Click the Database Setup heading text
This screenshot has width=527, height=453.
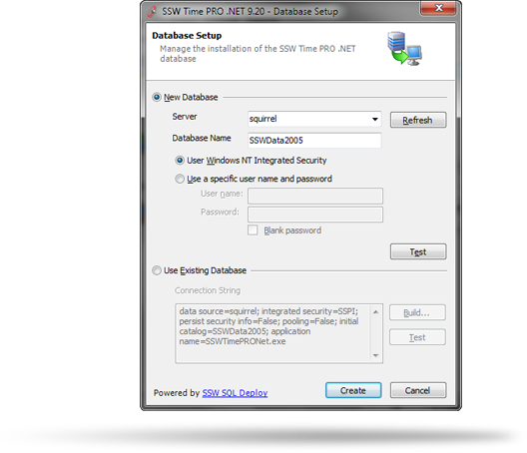[x=187, y=36]
